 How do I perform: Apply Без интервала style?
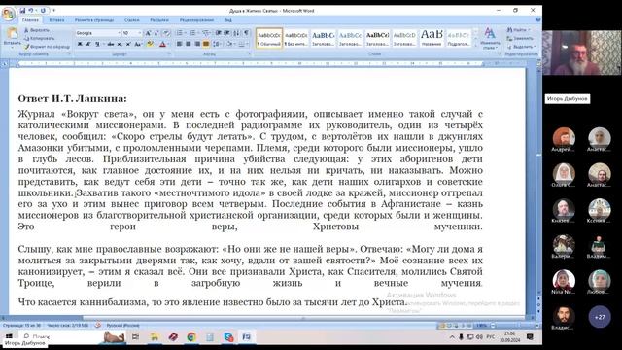point(295,39)
